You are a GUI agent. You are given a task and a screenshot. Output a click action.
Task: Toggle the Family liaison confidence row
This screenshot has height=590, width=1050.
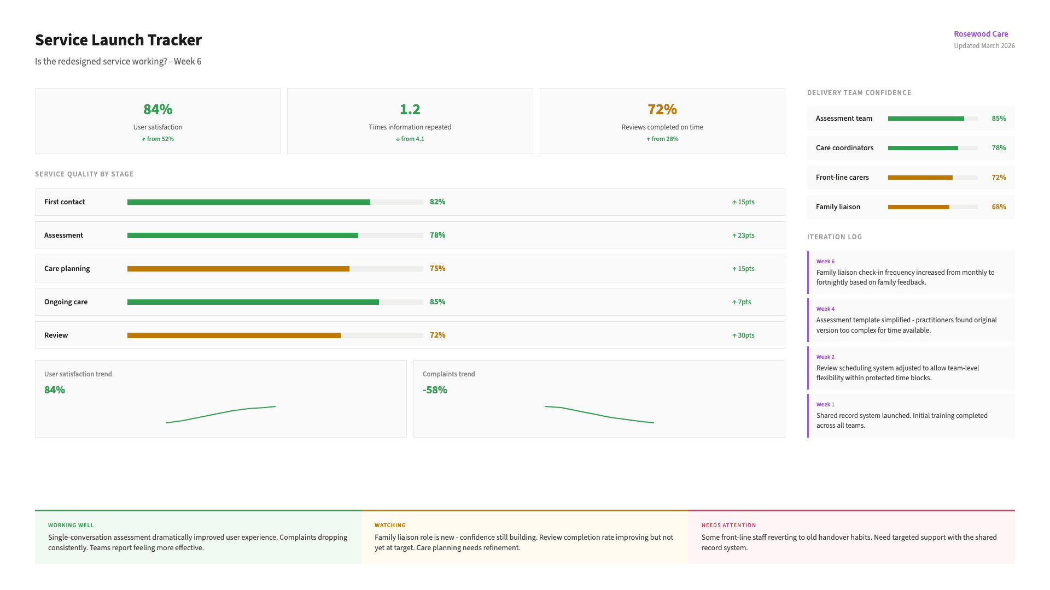pyautogui.click(x=911, y=206)
